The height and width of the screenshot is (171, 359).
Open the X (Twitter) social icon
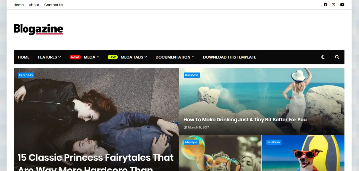click(x=334, y=5)
